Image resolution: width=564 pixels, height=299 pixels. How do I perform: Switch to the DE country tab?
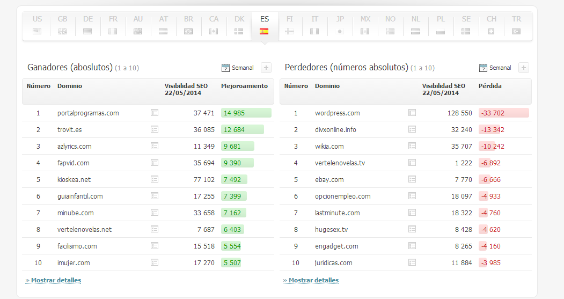click(x=88, y=25)
